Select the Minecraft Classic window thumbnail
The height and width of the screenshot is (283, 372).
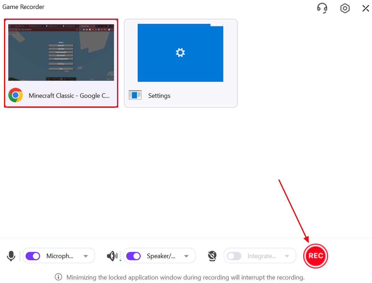[x=61, y=52]
